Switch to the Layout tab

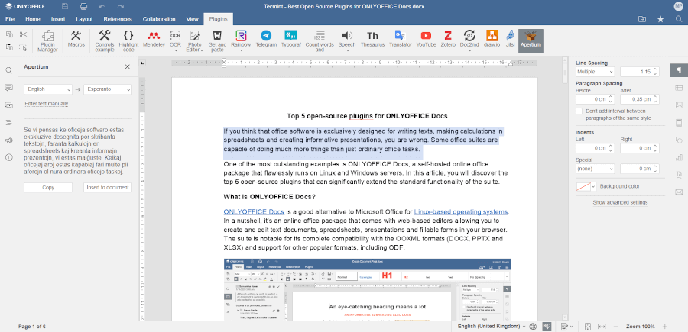click(84, 19)
